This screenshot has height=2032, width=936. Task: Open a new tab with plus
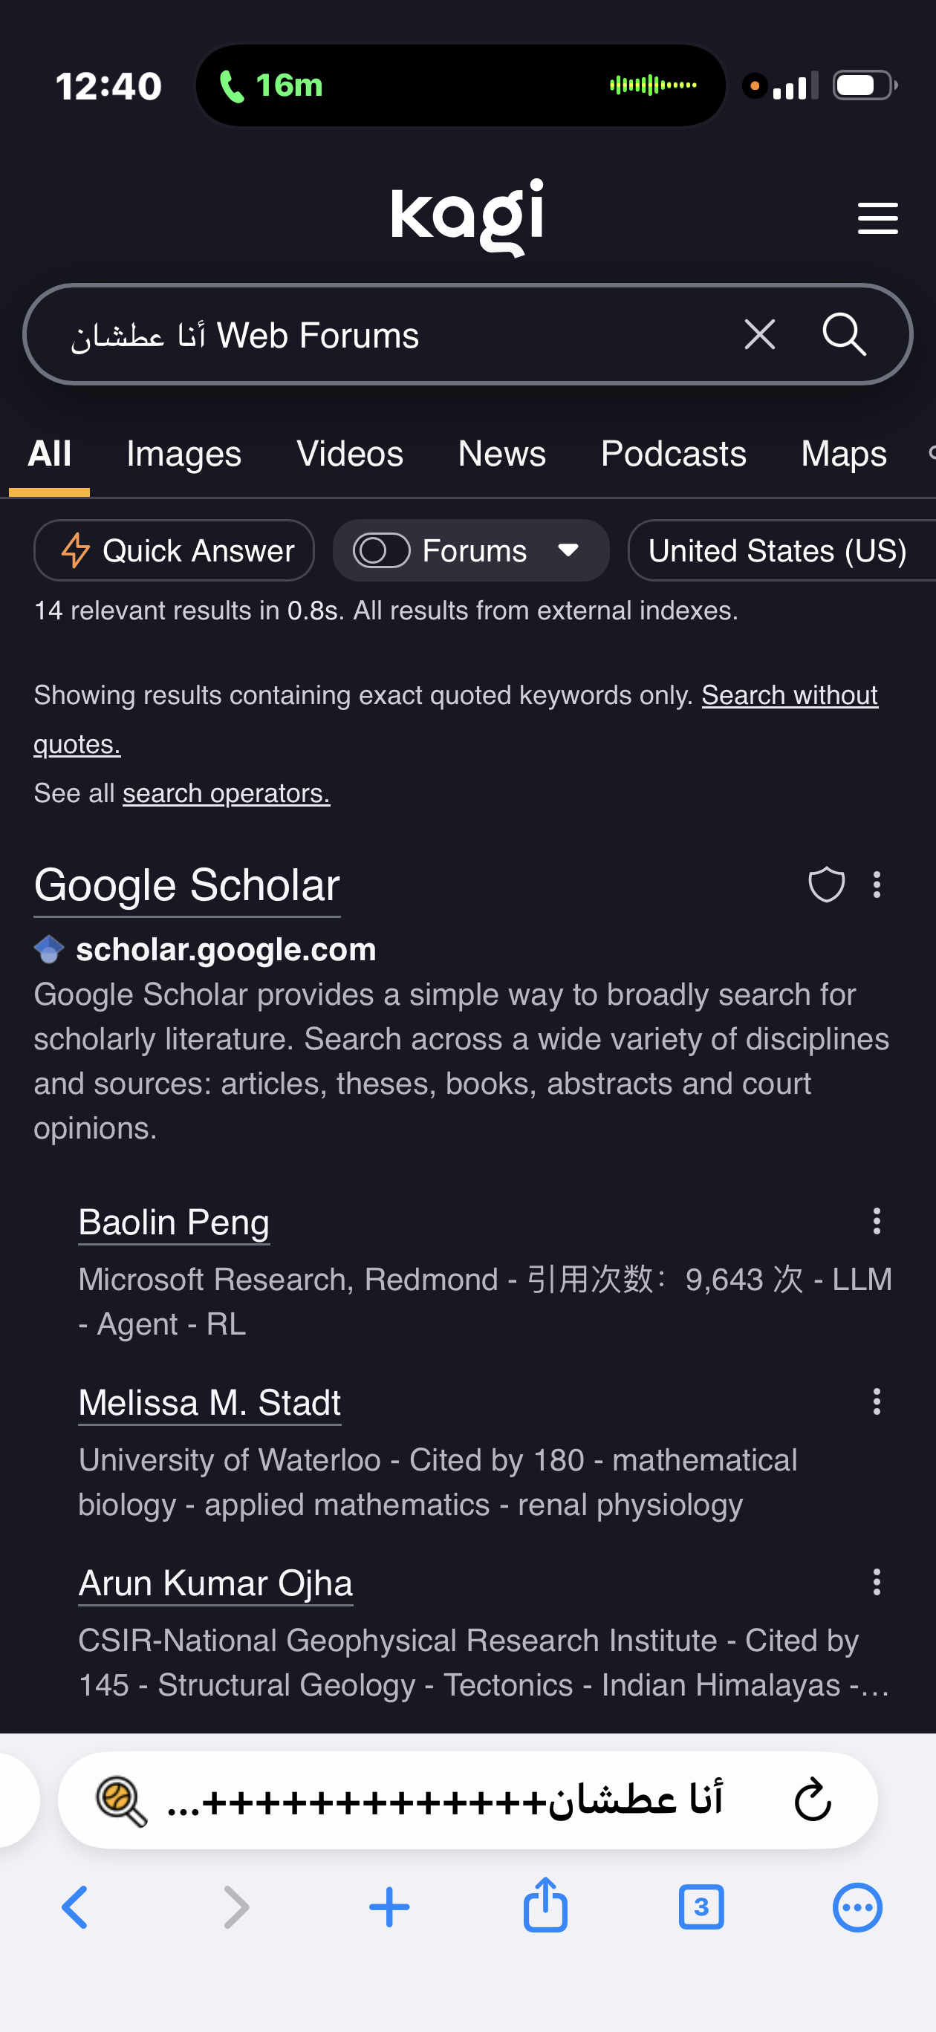pos(389,1907)
